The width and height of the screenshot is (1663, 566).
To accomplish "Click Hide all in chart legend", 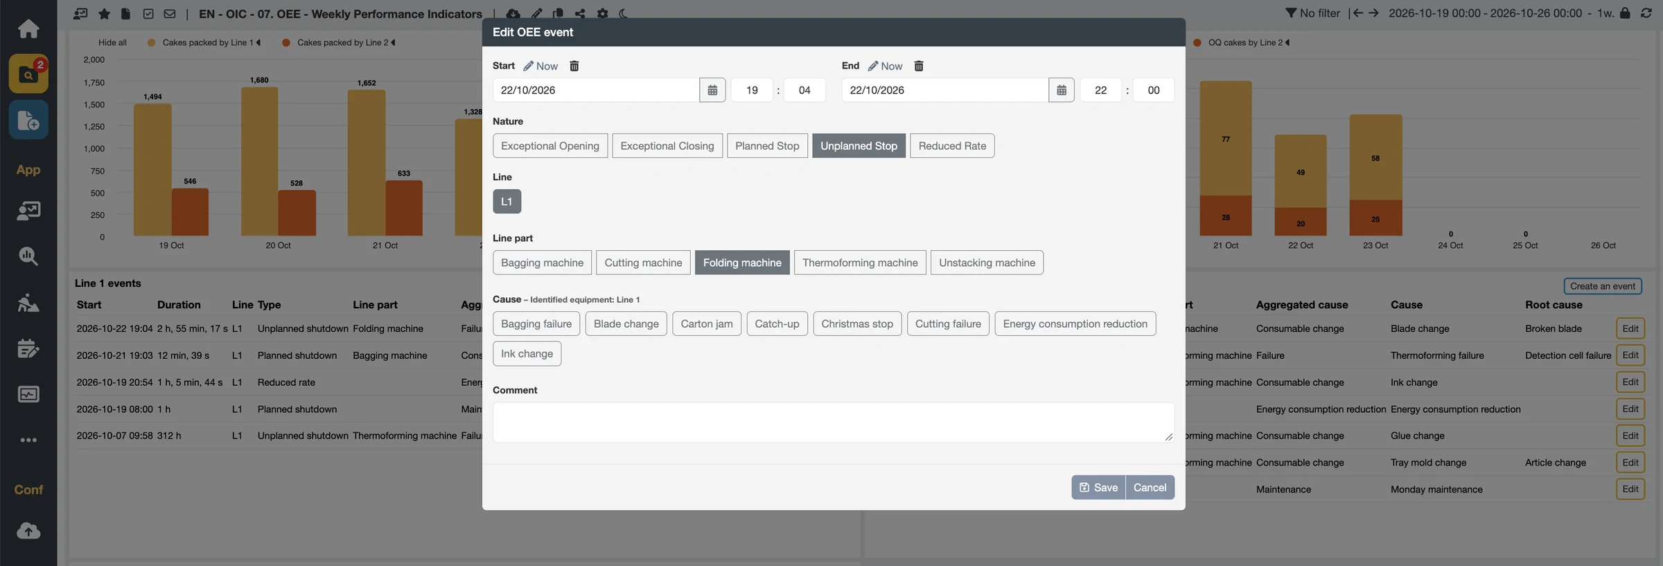I will (x=112, y=42).
